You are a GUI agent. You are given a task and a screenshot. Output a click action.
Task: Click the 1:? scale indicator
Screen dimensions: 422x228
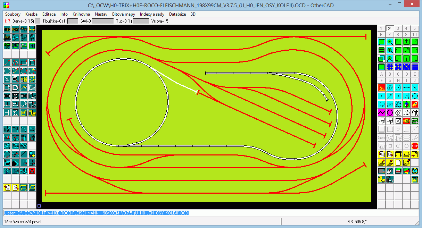pyautogui.click(x=7, y=21)
